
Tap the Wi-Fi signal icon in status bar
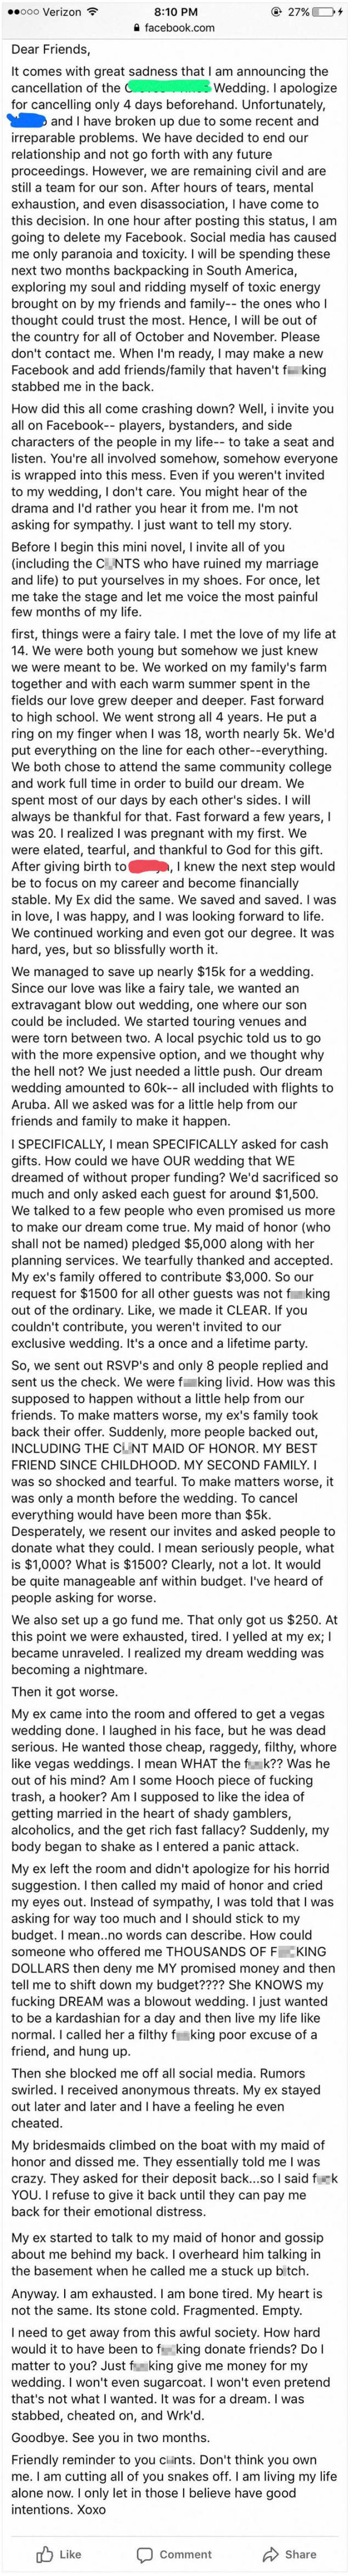pyautogui.click(x=91, y=11)
